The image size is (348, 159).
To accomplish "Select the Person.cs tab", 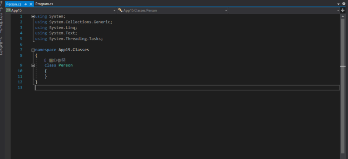I will click(14, 4).
